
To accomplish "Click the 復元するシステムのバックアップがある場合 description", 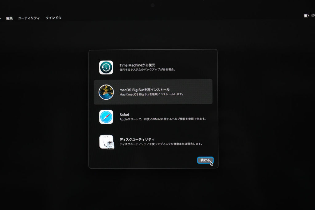I will pos(147,69).
